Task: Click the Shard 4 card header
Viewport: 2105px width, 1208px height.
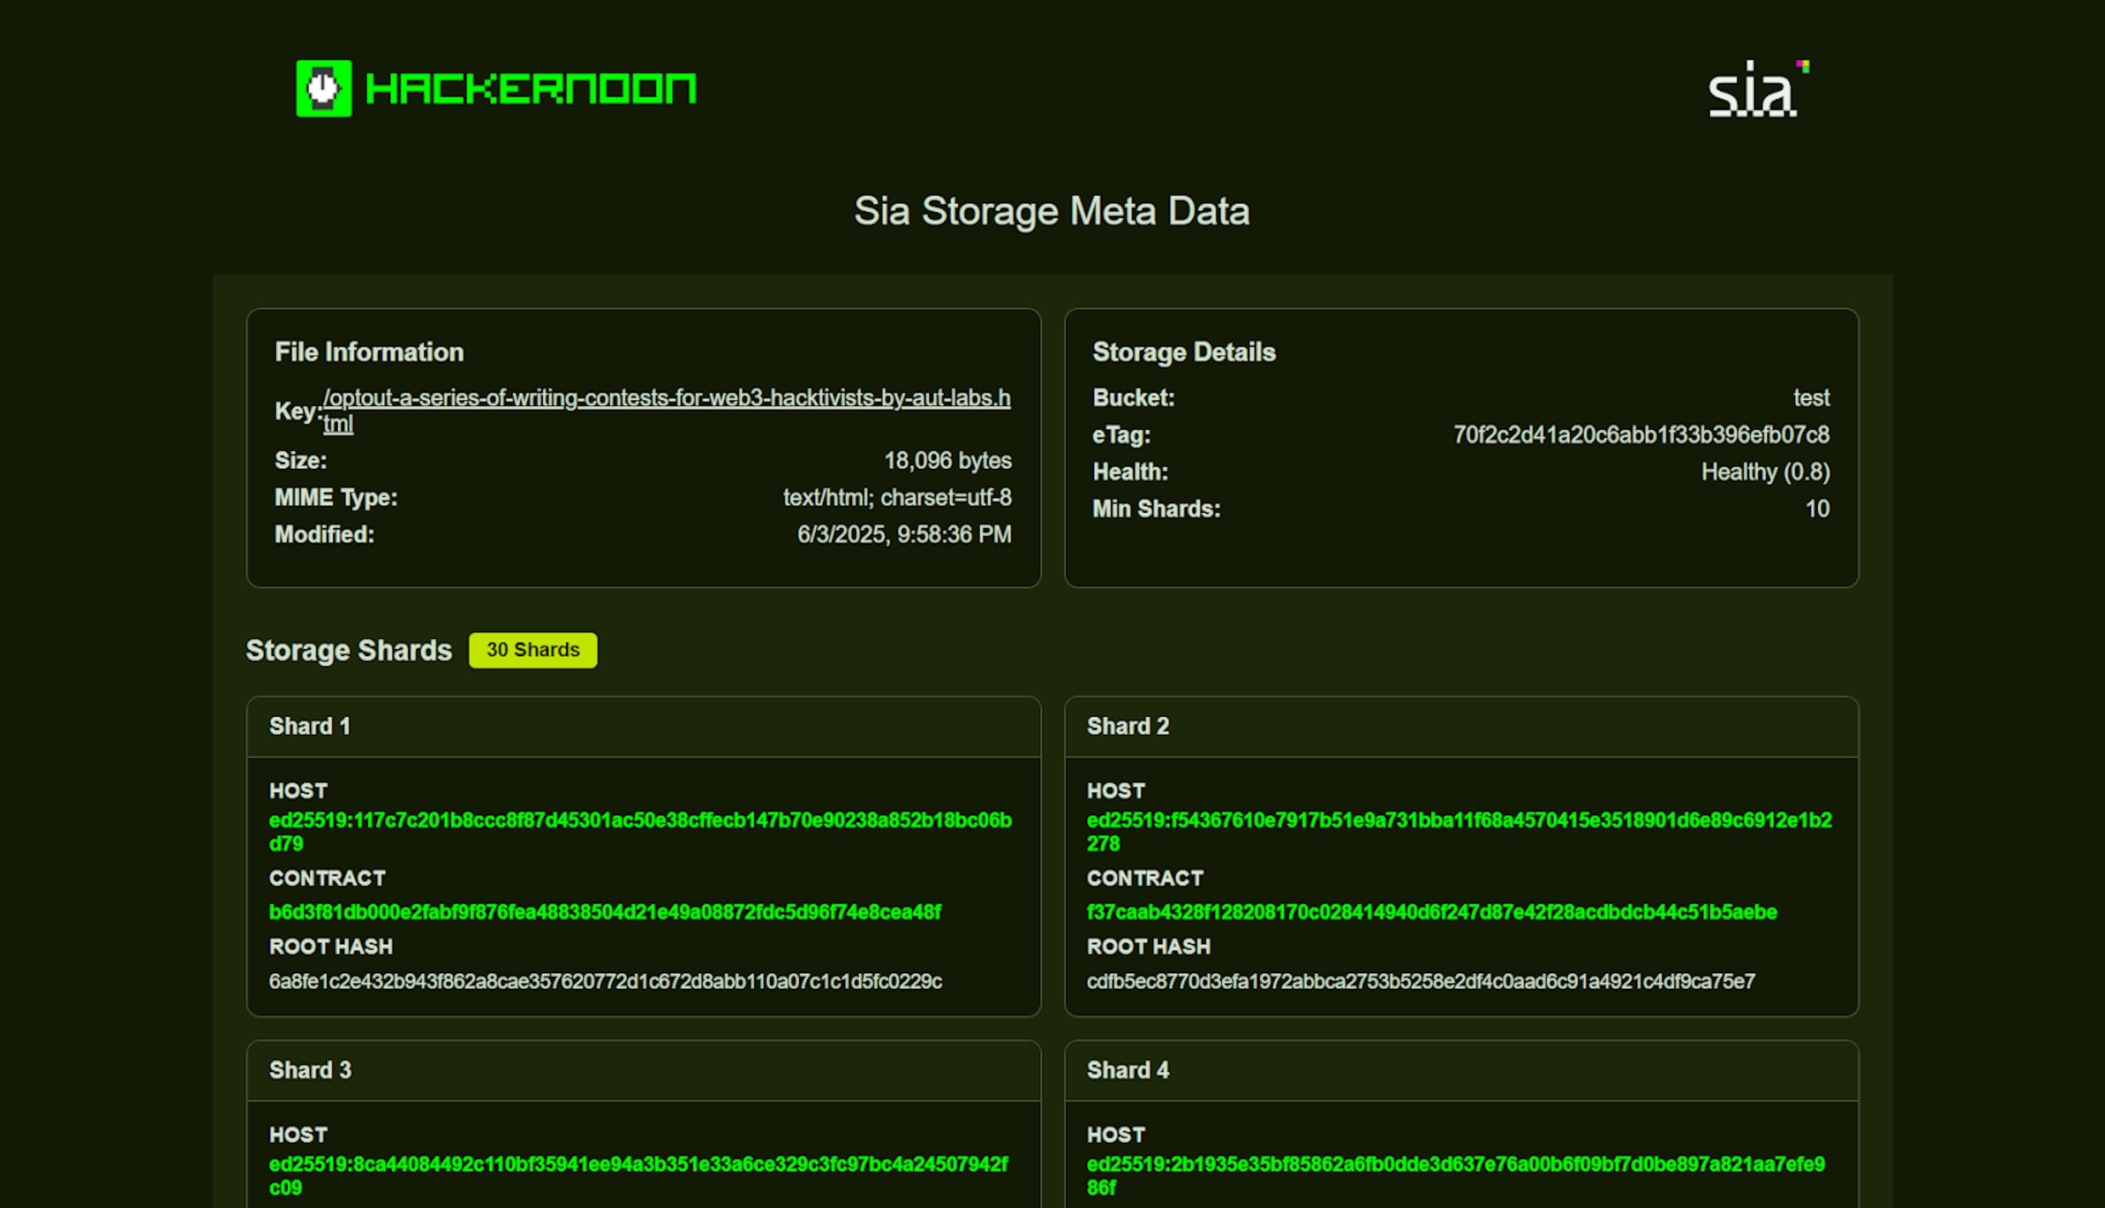Action: coord(1461,1070)
